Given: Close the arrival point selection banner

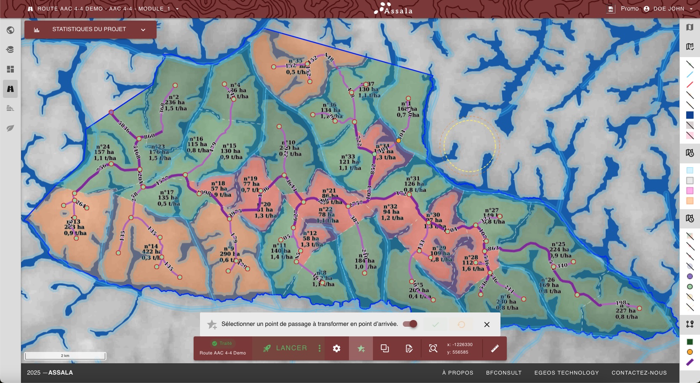Looking at the screenshot, I should click(487, 324).
